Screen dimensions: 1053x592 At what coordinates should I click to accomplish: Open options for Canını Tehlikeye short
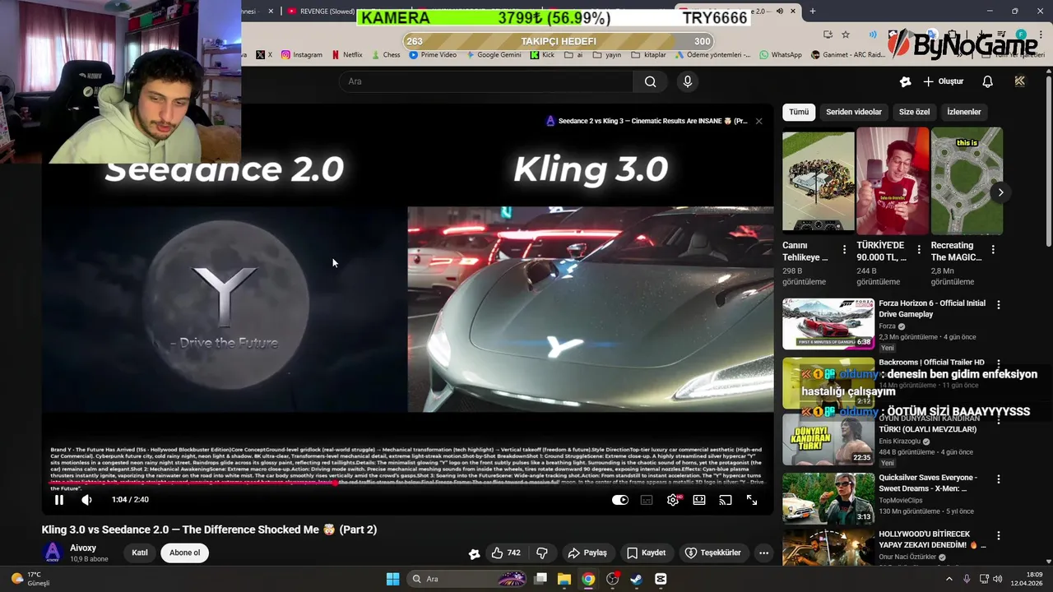pos(844,249)
